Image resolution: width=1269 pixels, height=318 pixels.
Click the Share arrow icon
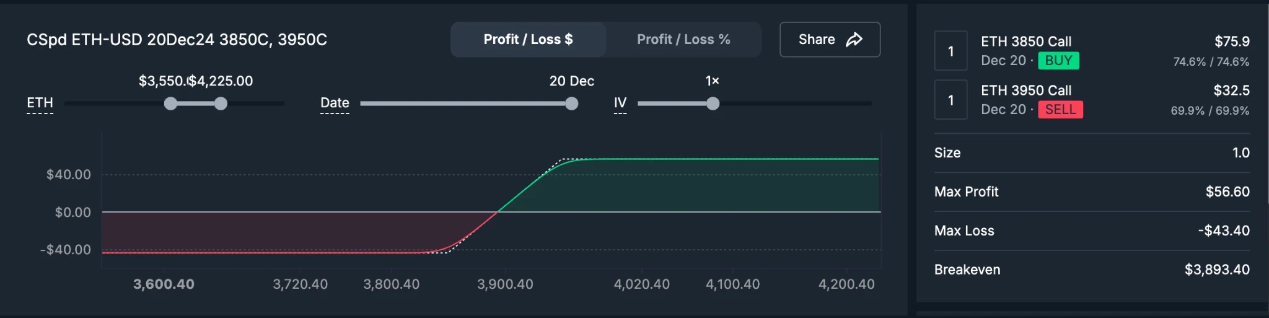pyautogui.click(x=854, y=40)
